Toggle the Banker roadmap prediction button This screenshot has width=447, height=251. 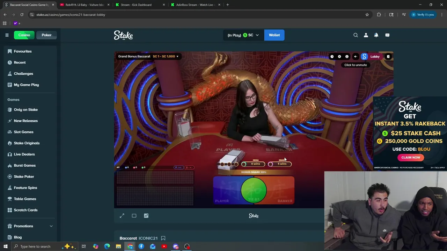click(x=189, y=168)
